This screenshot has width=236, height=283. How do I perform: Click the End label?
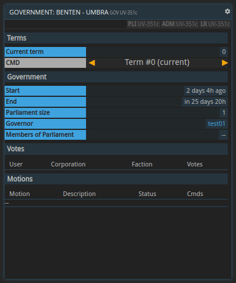coord(45,101)
